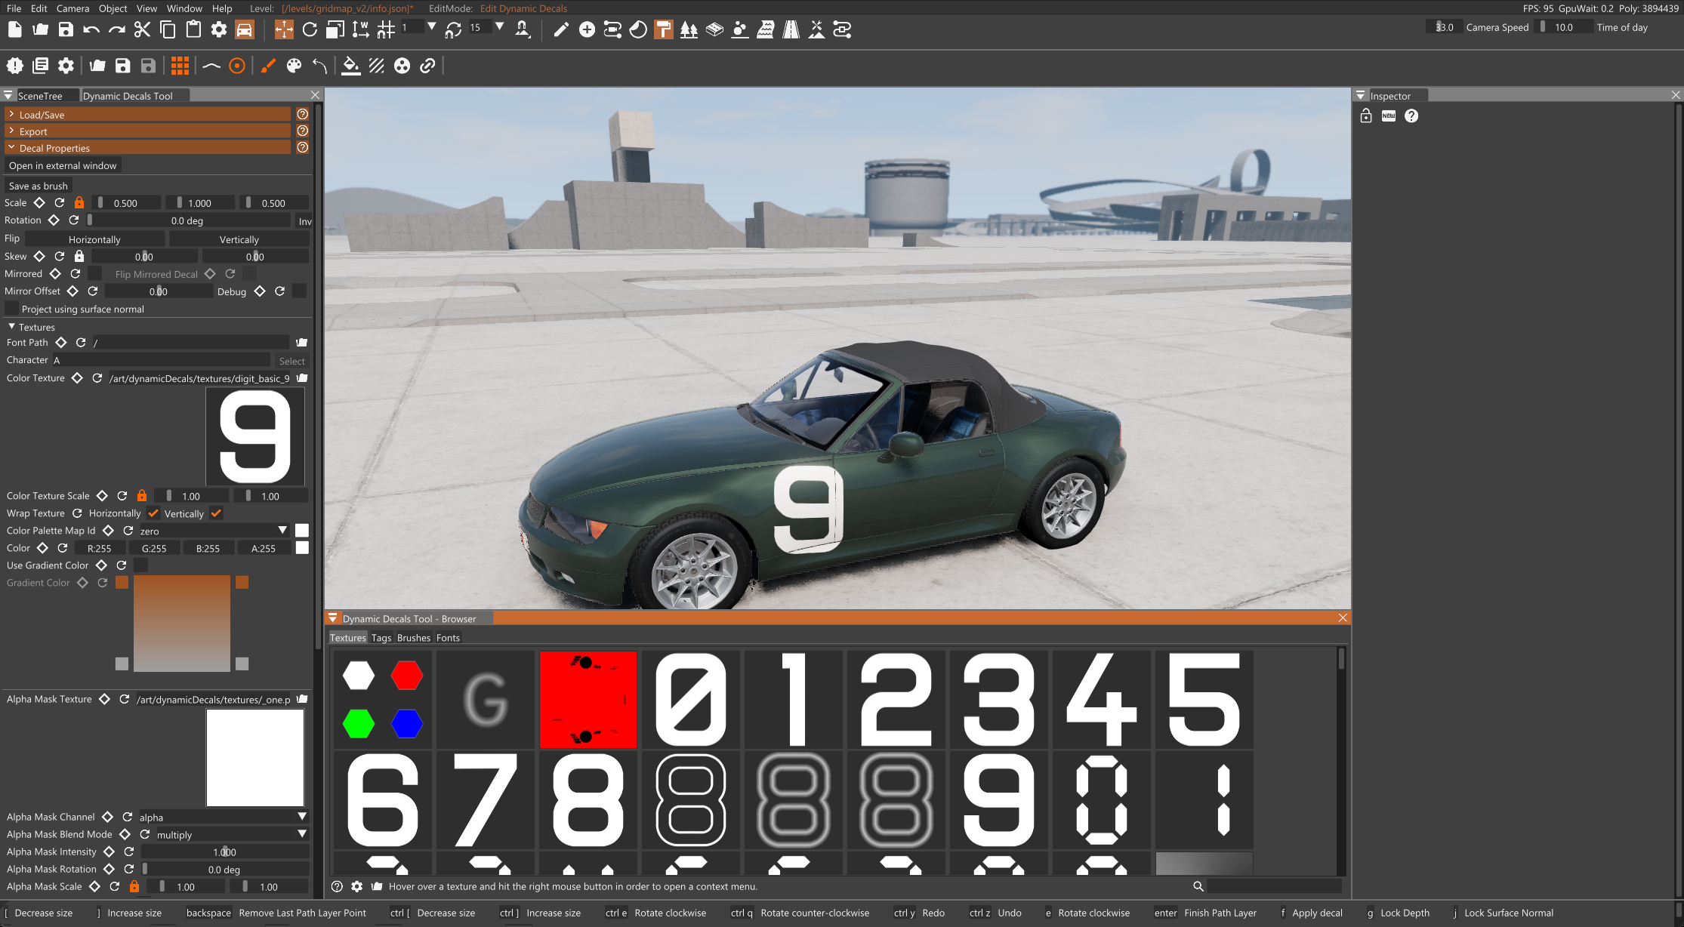
Task: Open the Alpha Mask Blend Mode dropdown
Action: click(232, 834)
